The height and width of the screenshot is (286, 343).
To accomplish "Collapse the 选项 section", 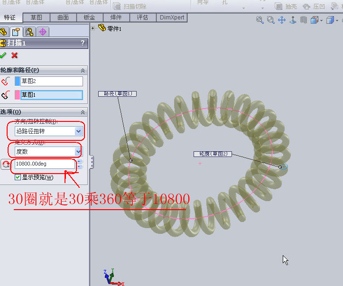I will coord(83,112).
